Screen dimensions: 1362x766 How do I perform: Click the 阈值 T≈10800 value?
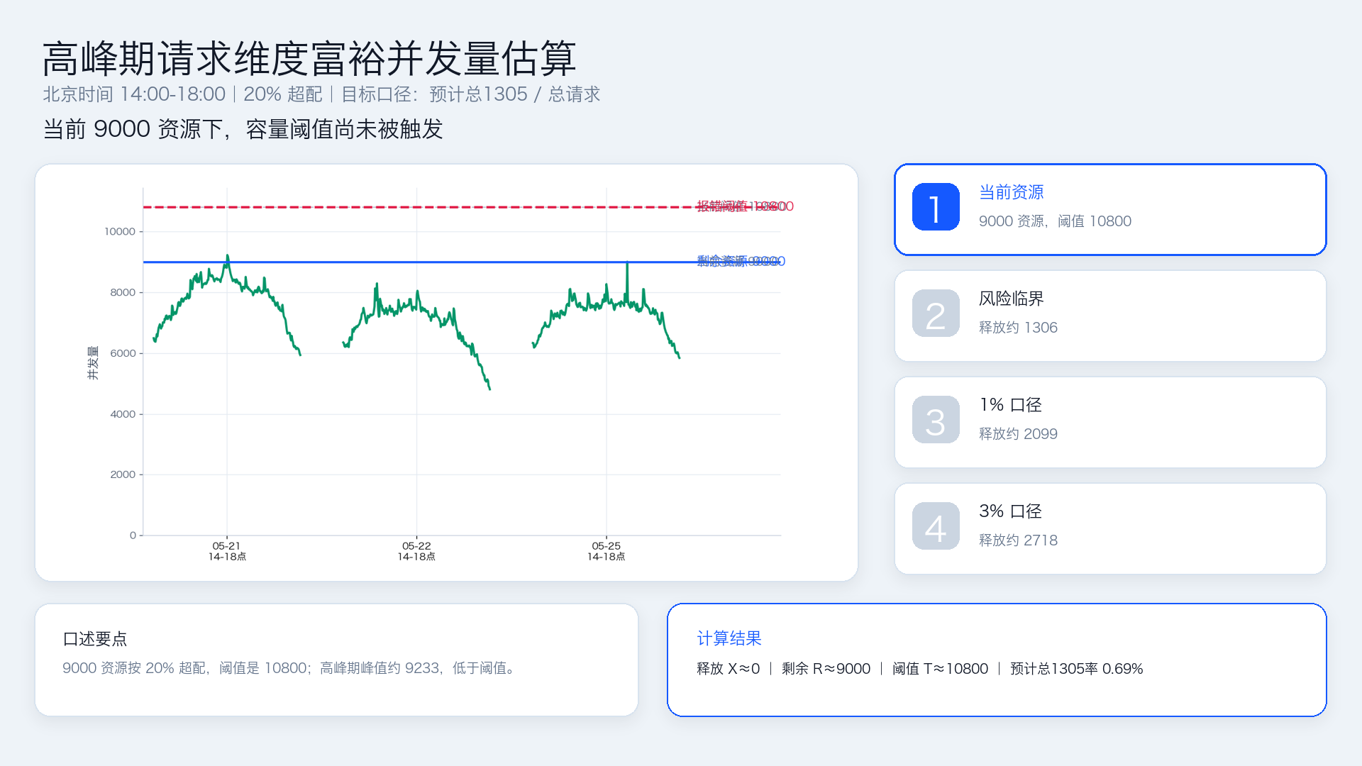[940, 669]
